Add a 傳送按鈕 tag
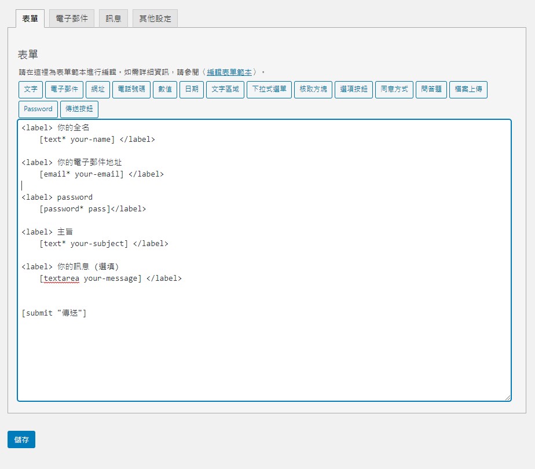The height and width of the screenshot is (469, 535). pyautogui.click(x=79, y=109)
